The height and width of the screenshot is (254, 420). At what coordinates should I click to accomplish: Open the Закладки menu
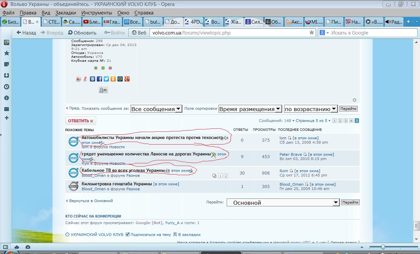point(65,12)
